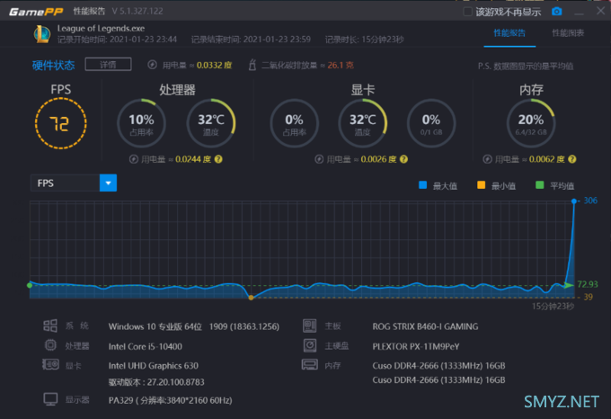
Task: Click the memory 20% usage gauge
Action: 531,123
